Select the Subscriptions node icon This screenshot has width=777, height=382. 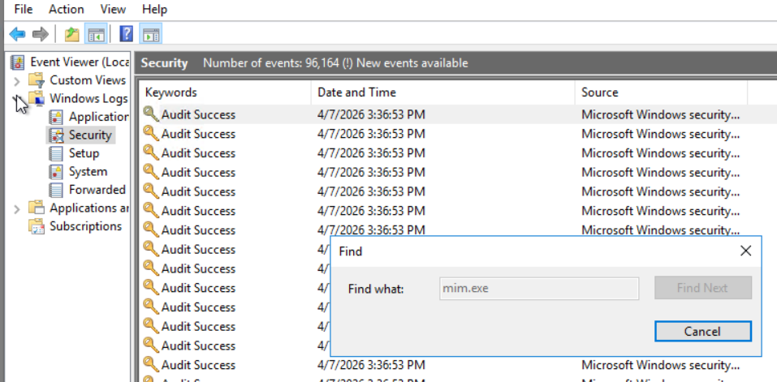click(37, 226)
